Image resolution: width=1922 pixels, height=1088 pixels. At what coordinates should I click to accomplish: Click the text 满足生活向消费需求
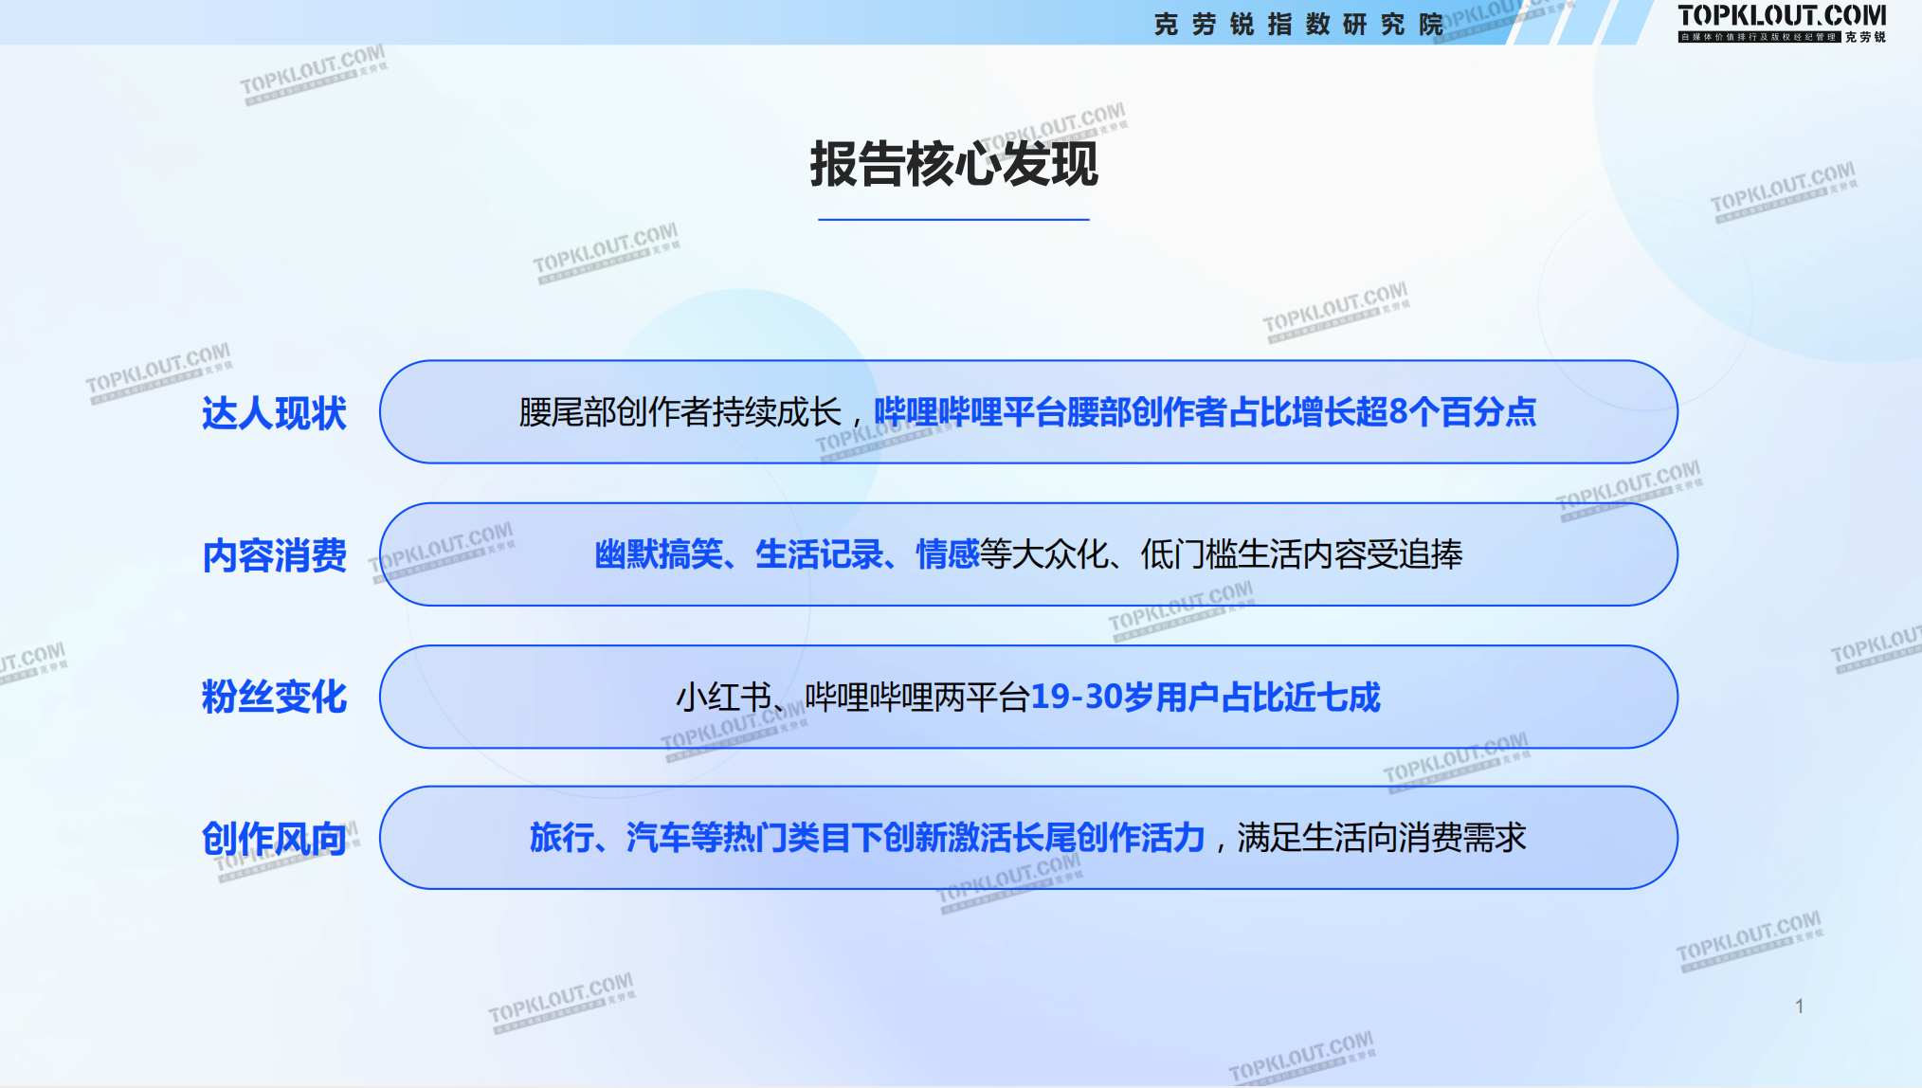point(1381,838)
